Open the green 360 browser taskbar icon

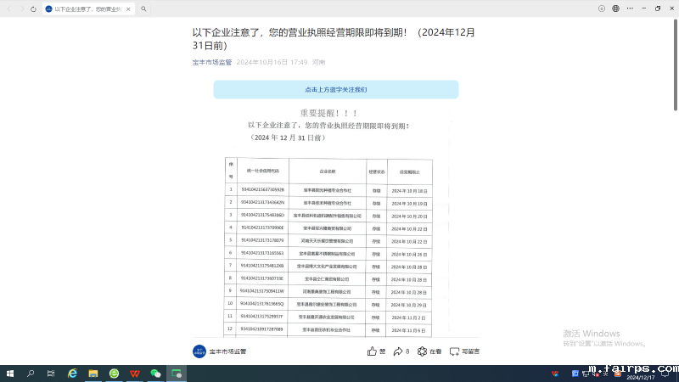(114, 374)
